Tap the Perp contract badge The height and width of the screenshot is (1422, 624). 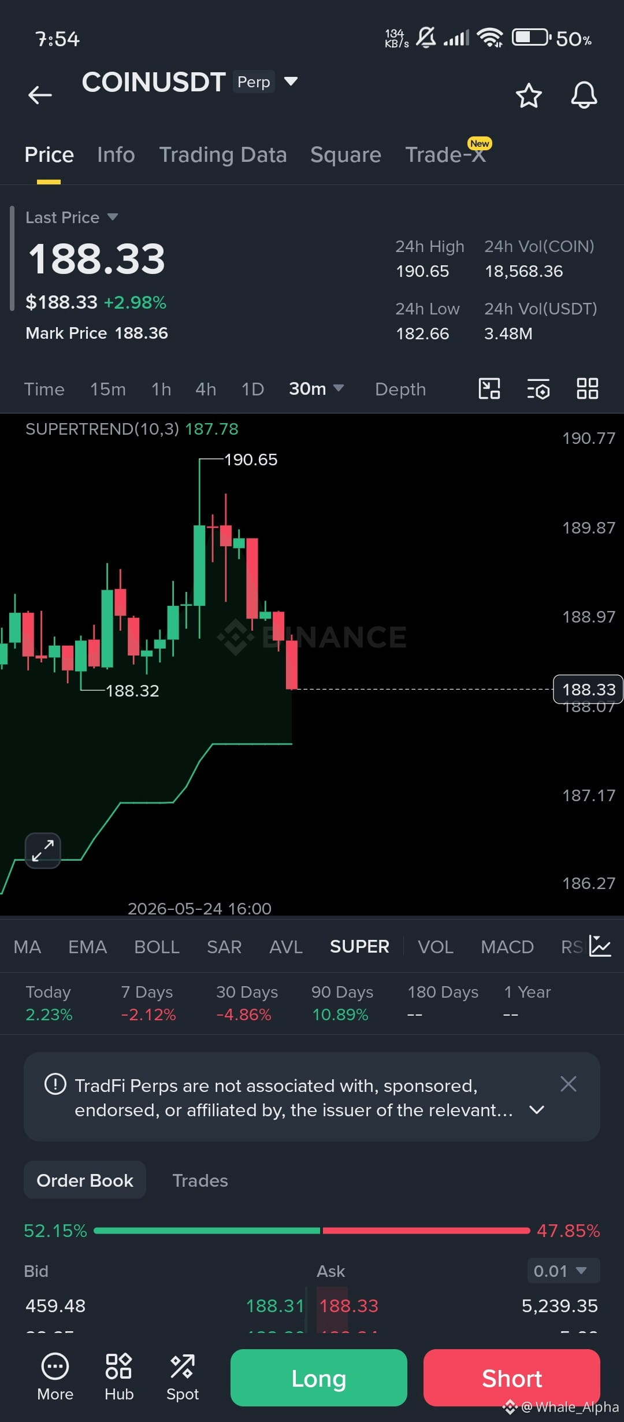click(254, 82)
